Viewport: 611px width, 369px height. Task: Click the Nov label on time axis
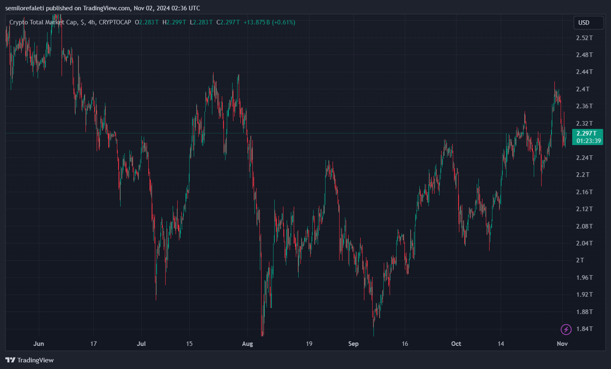point(562,344)
